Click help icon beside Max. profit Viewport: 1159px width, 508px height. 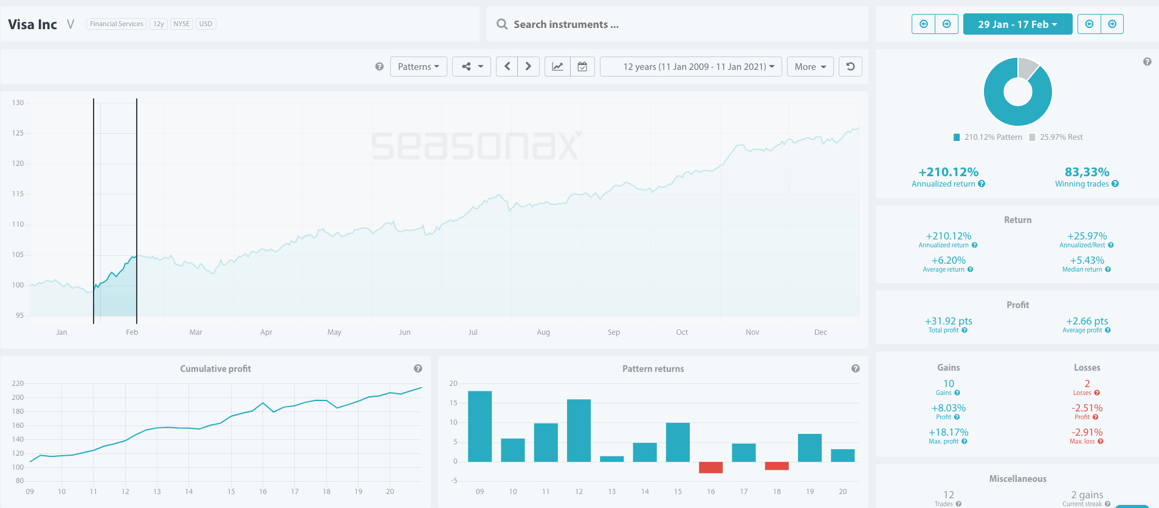[965, 442]
